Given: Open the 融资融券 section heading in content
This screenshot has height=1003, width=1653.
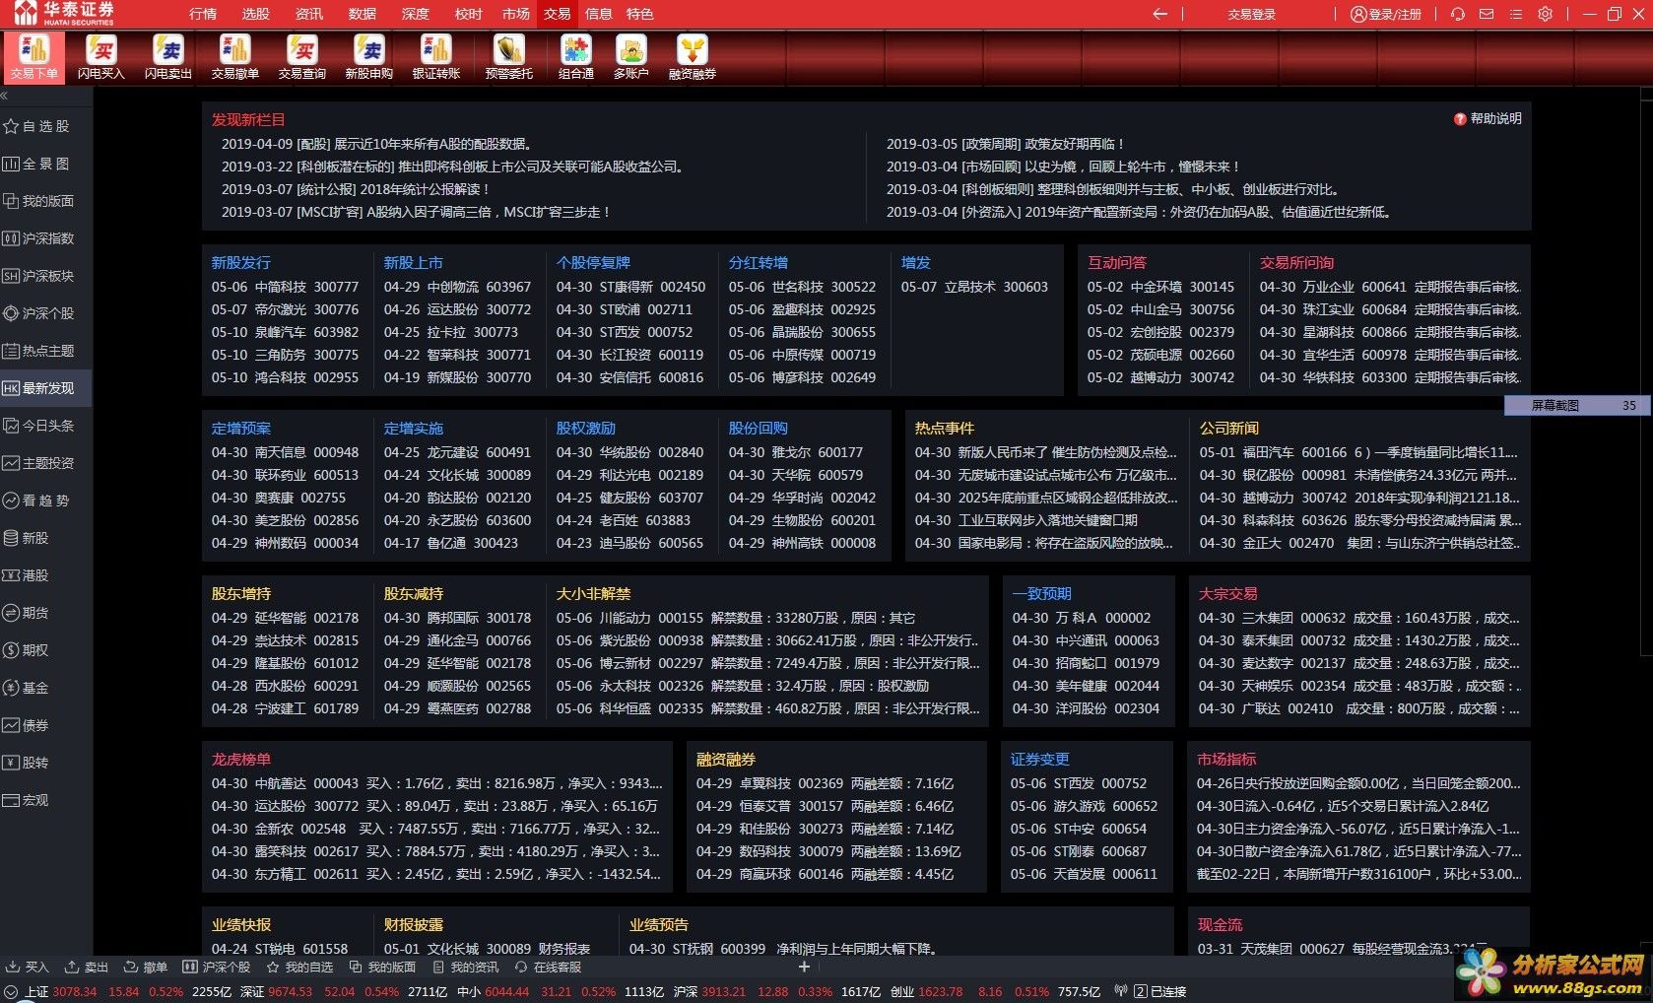Looking at the screenshot, I should (x=726, y=760).
